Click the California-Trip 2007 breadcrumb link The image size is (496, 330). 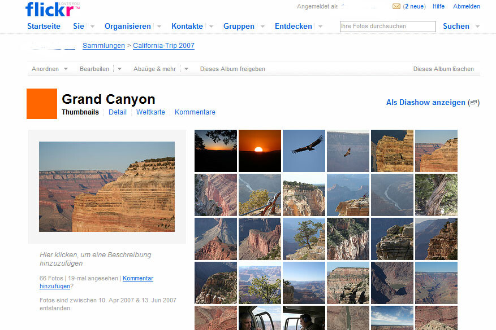point(163,46)
